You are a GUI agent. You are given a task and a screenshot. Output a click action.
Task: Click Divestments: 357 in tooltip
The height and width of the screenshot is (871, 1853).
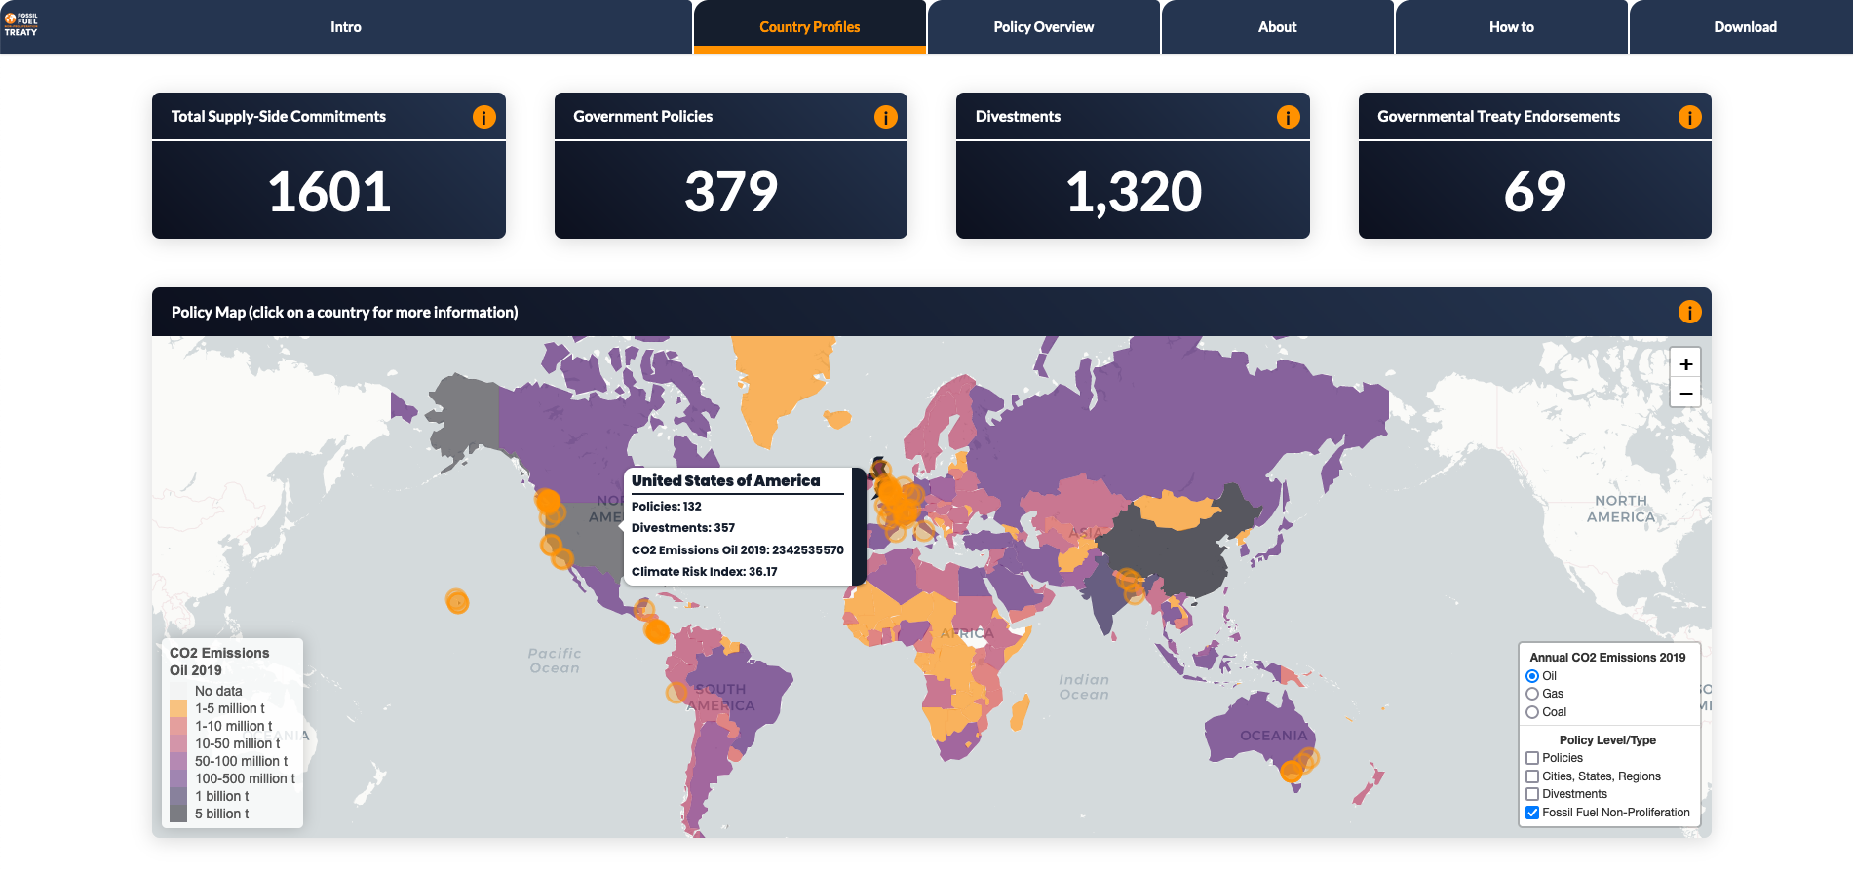click(x=683, y=528)
